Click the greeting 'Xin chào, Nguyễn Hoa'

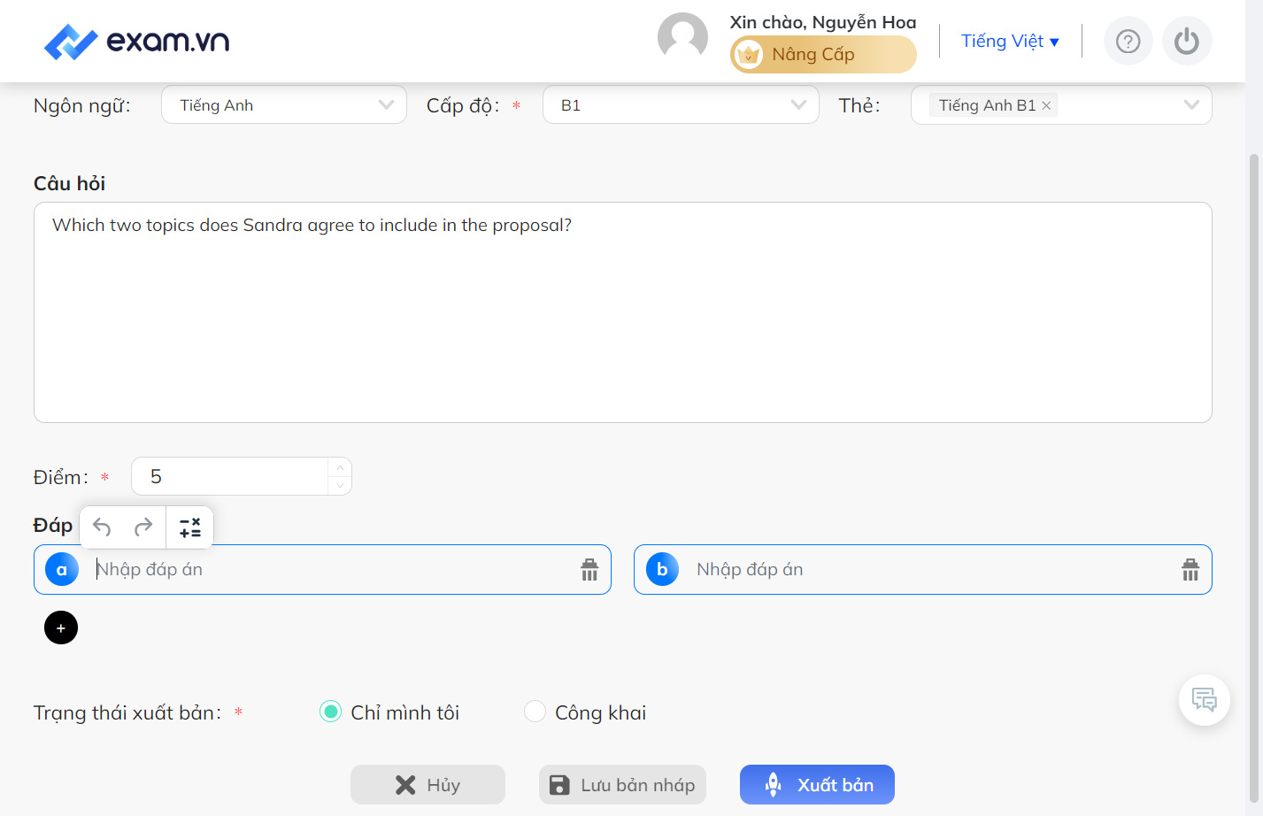coord(823,22)
